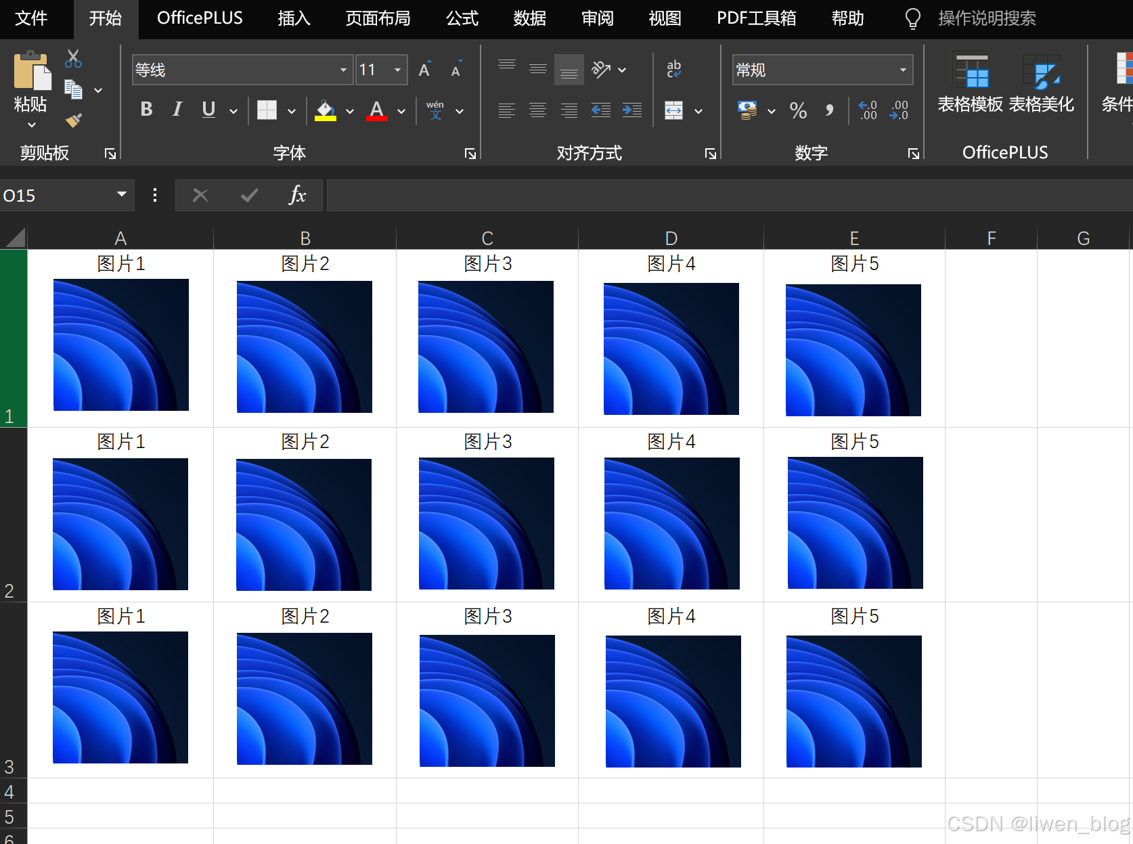1133x844 pixels.
Task: Click Merge and Center icon
Action: pos(674,110)
